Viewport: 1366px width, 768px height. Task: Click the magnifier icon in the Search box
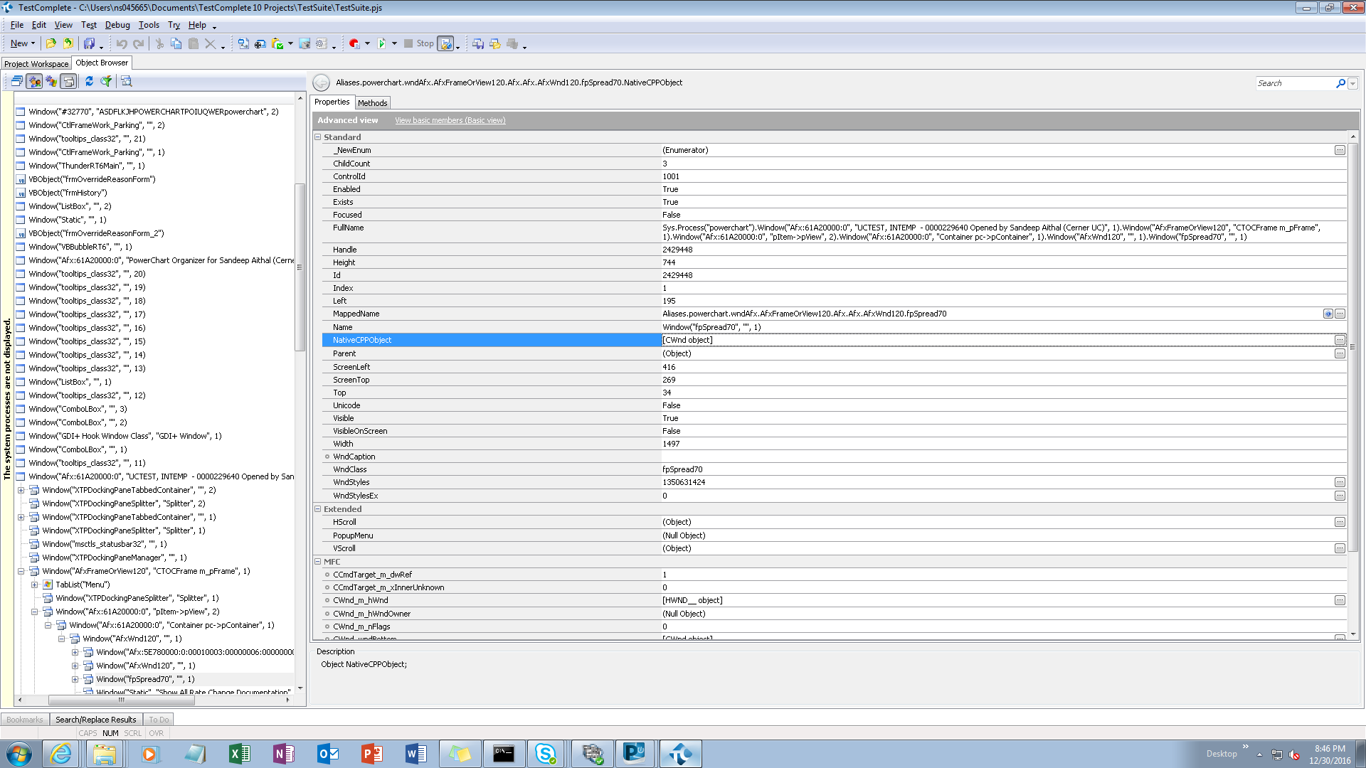point(1340,84)
